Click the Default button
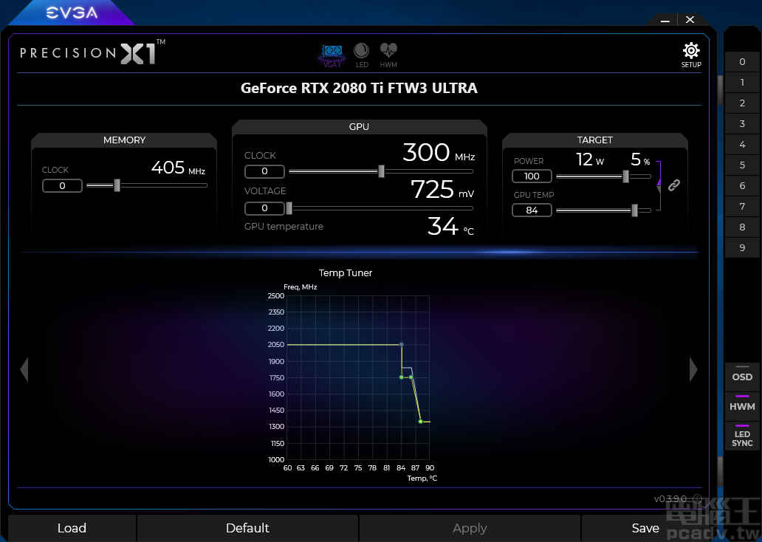 coord(247,528)
